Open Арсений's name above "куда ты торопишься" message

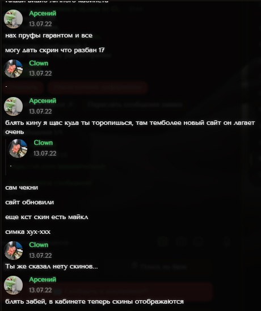coord(43,101)
